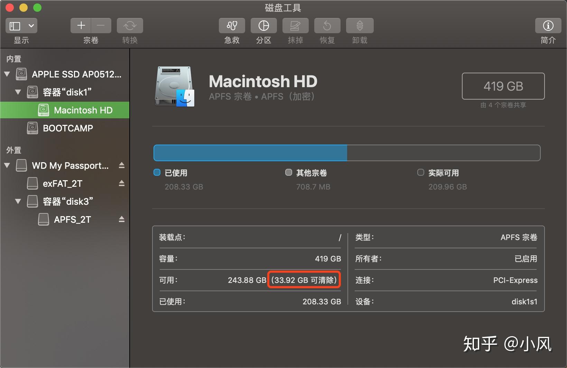Viewport: 567px width, 368px height.
Task: Select 容器 "disk3" in the sidebar
Action: point(65,201)
